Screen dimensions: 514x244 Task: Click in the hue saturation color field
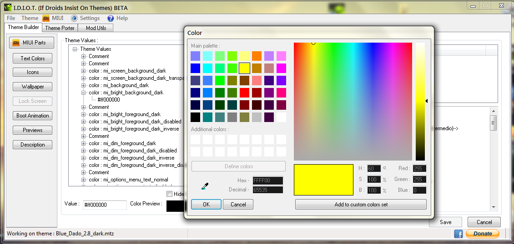[x=353, y=101]
